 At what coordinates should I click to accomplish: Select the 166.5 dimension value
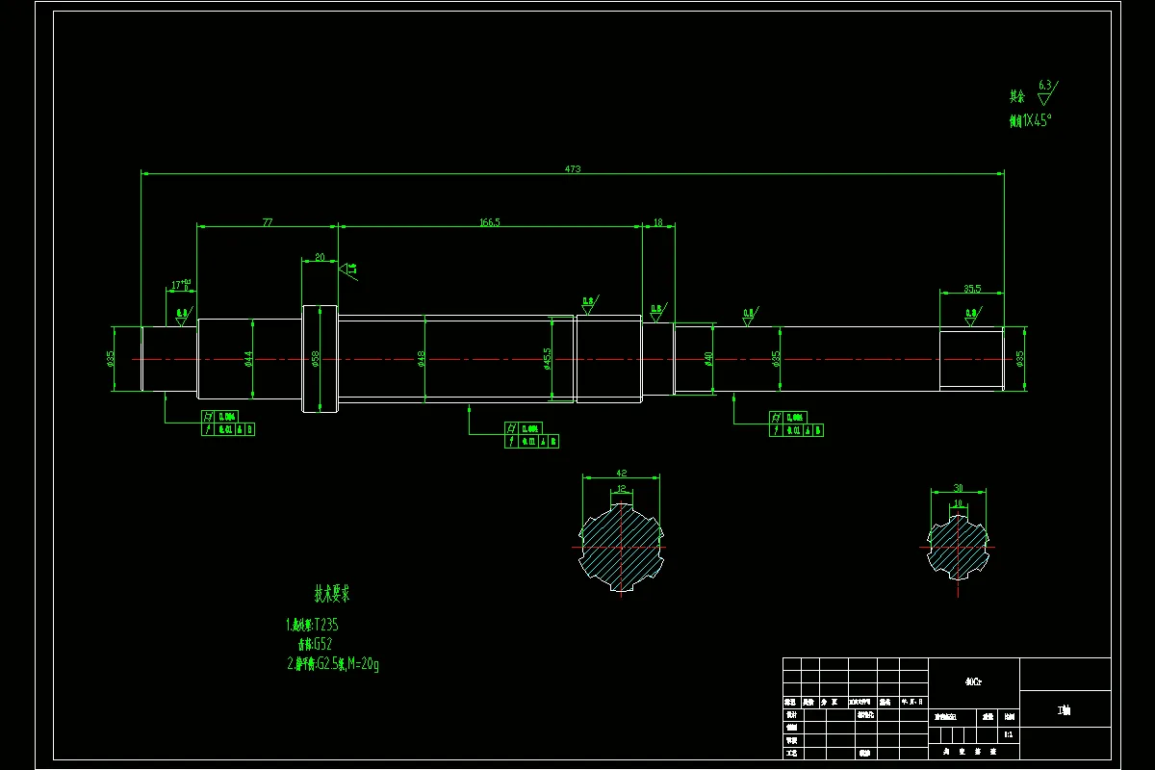click(x=490, y=222)
